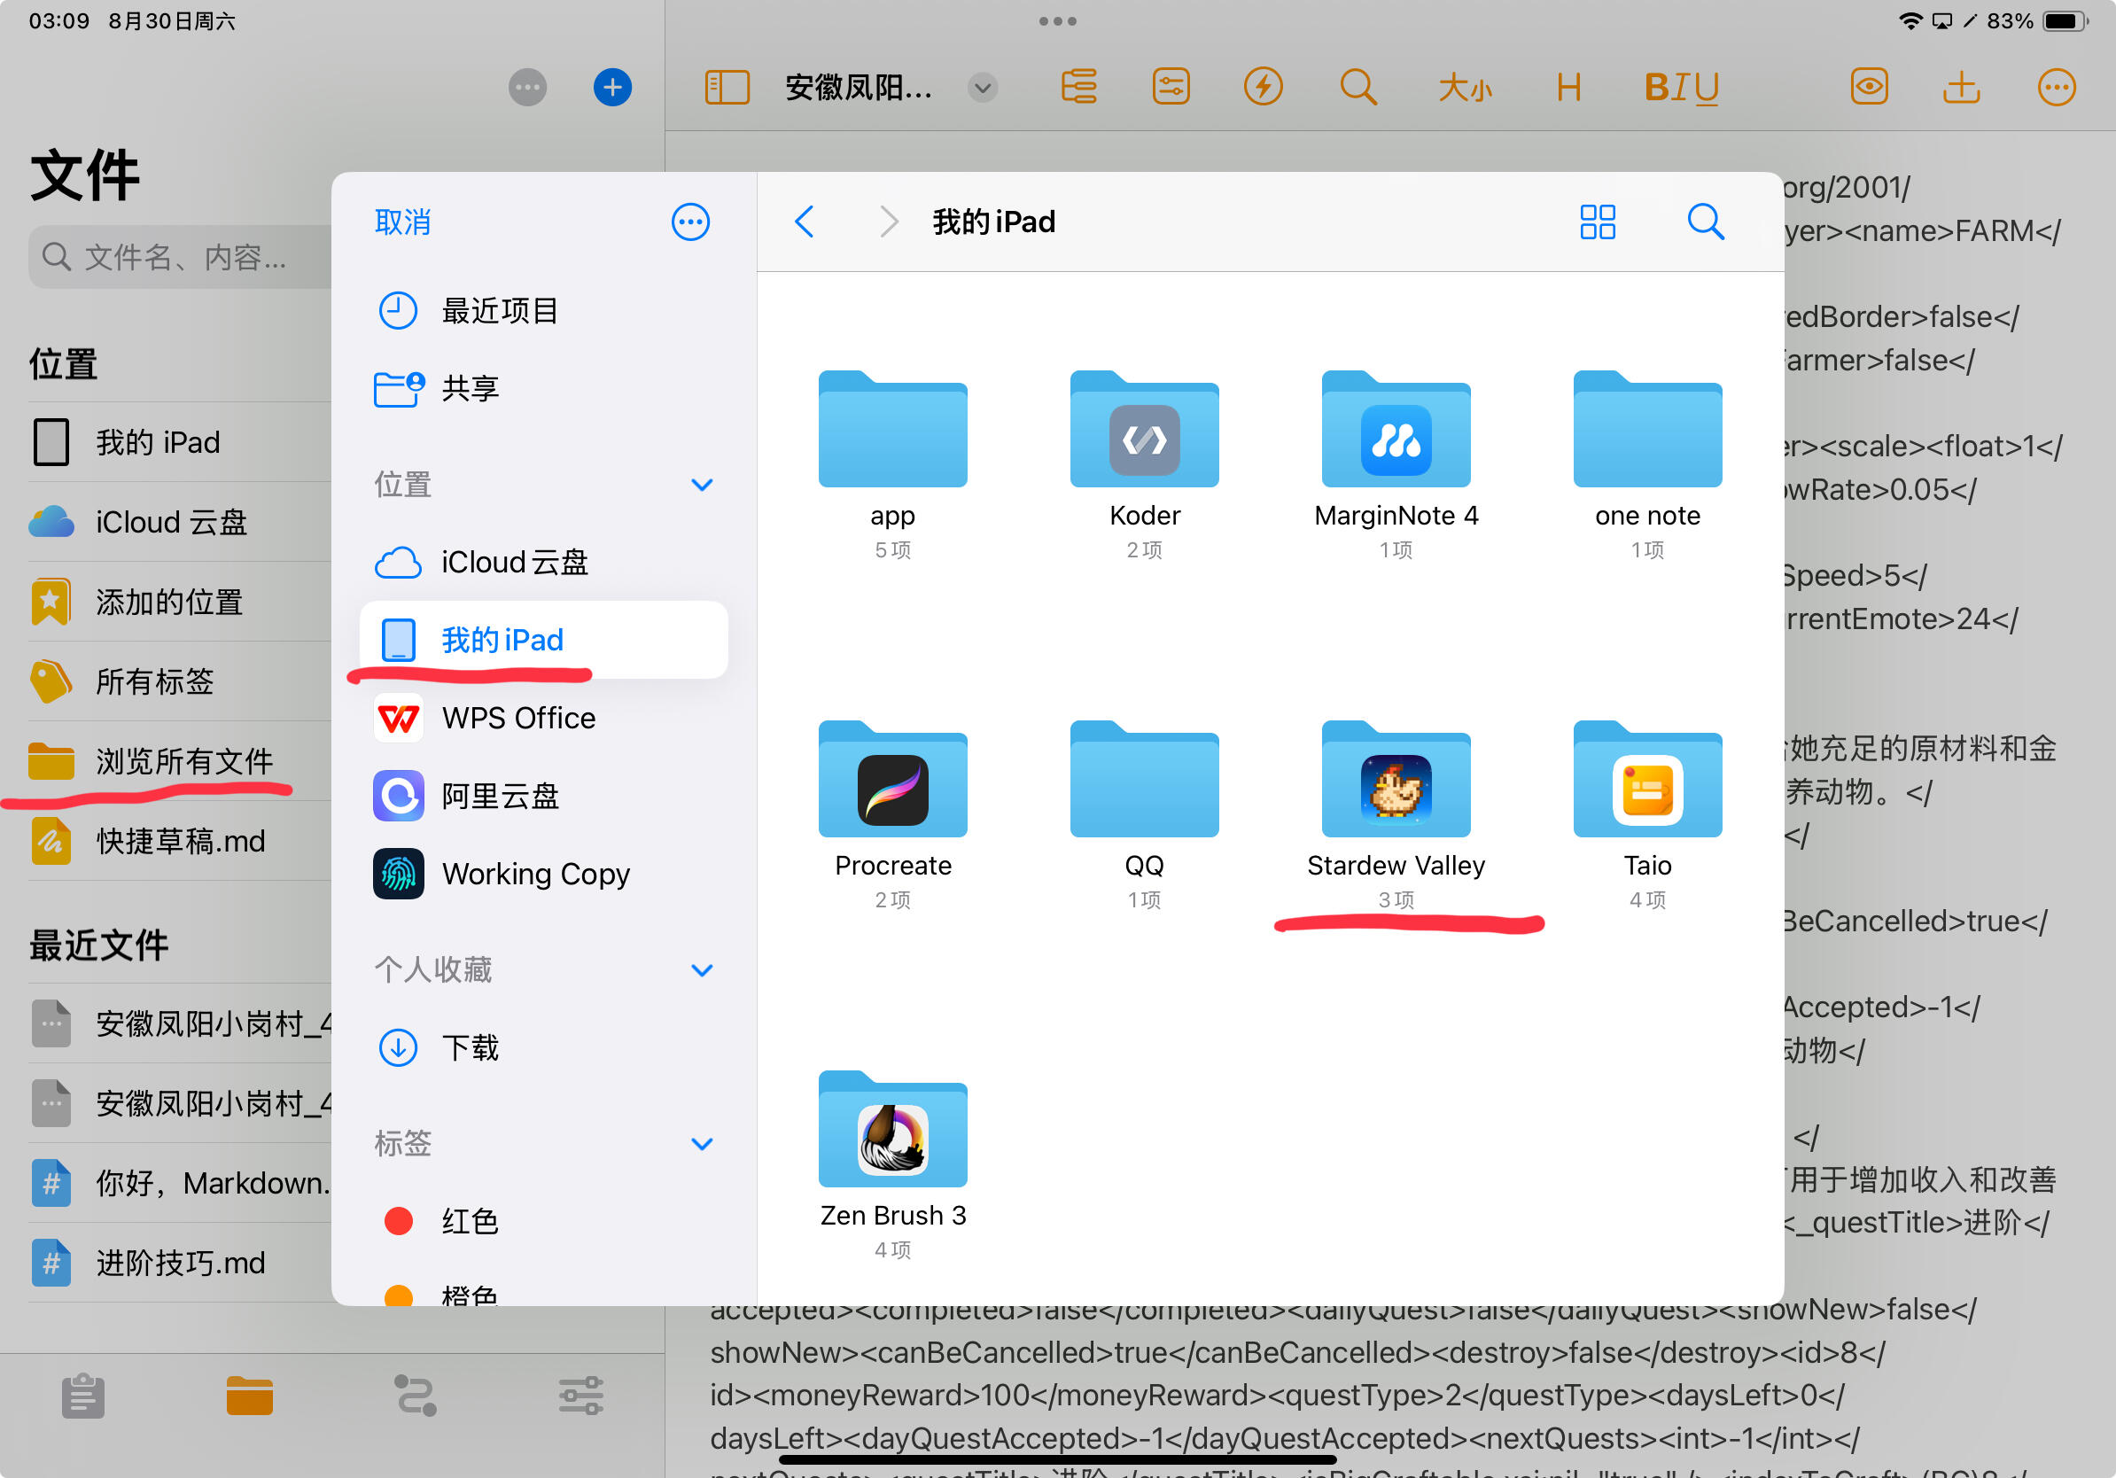Open the file picker's blue ellipsis menu
The image size is (2116, 1478).
pyautogui.click(x=690, y=222)
